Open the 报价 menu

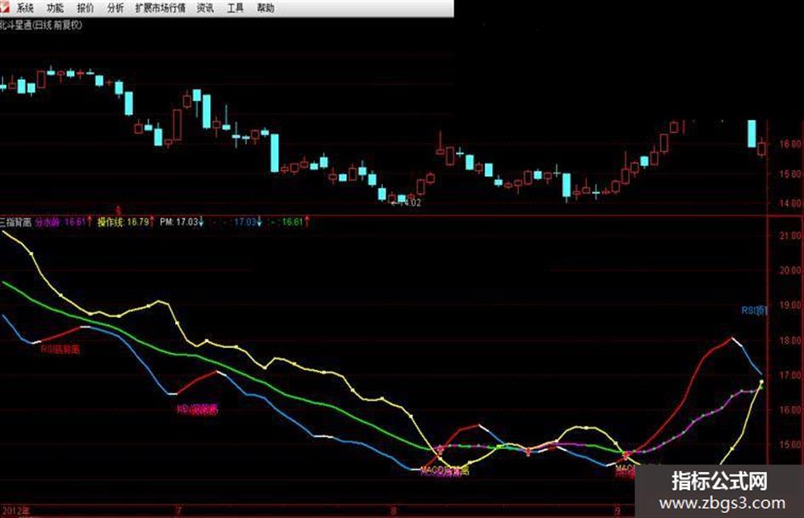tap(85, 8)
